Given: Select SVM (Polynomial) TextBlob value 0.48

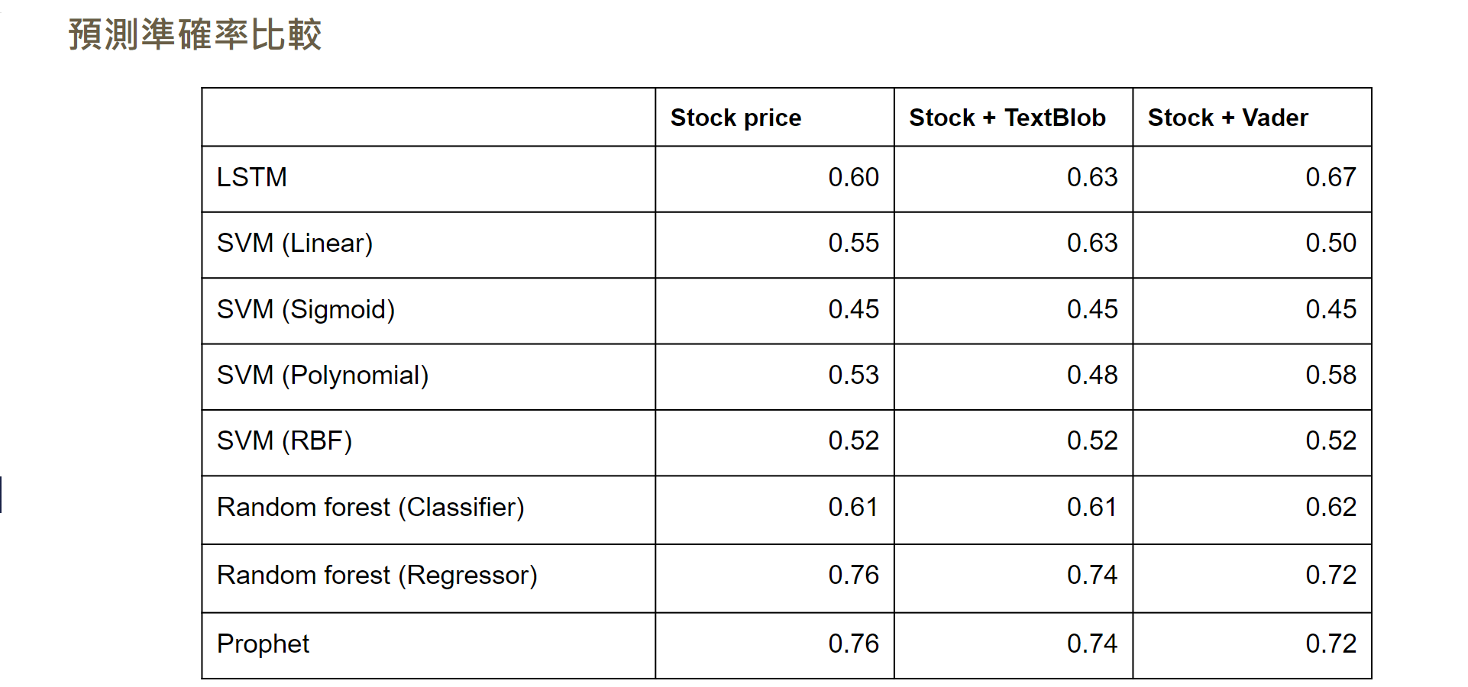Looking at the screenshot, I should click(x=1091, y=376).
